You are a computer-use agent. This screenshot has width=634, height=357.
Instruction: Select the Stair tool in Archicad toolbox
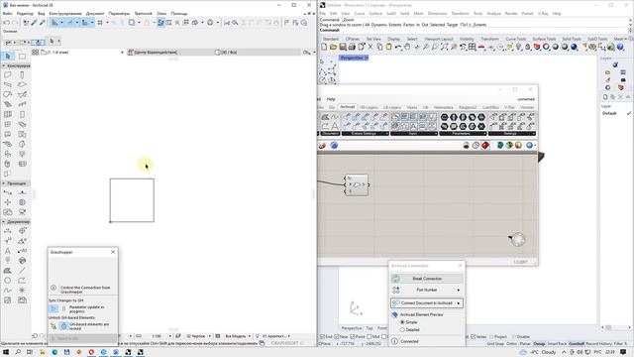coord(8,104)
